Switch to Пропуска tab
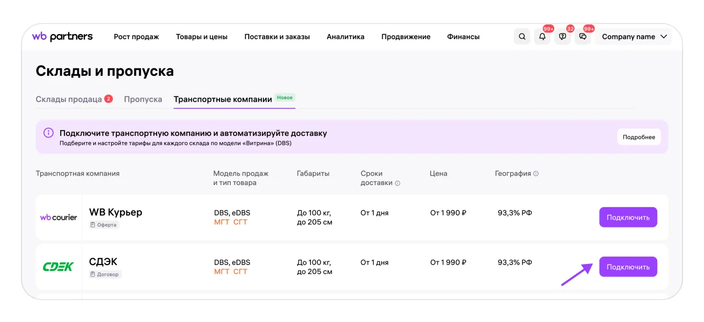This screenshot has width=704, height=322. (143, 99)
